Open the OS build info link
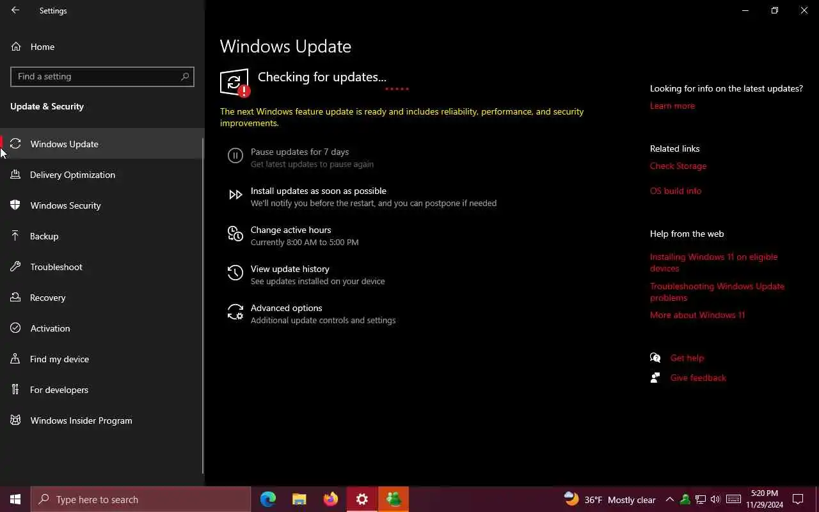This screenshot has width=819, height=512. click(x=676, y=191)
